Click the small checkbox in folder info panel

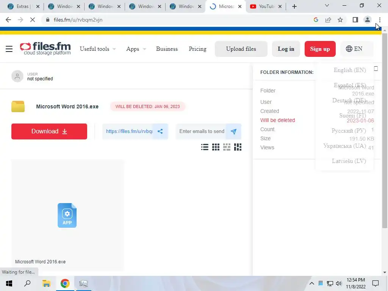pos(376,69)
